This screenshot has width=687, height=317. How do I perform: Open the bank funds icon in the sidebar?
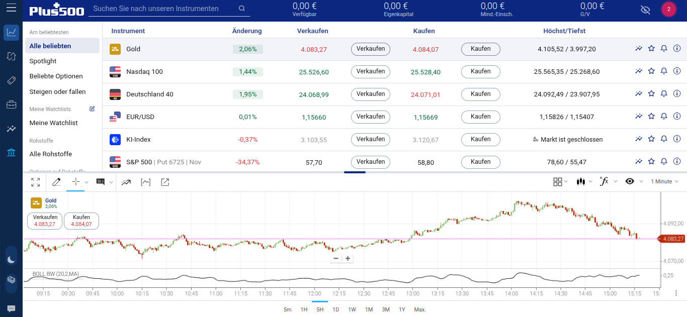pos(11,152)
